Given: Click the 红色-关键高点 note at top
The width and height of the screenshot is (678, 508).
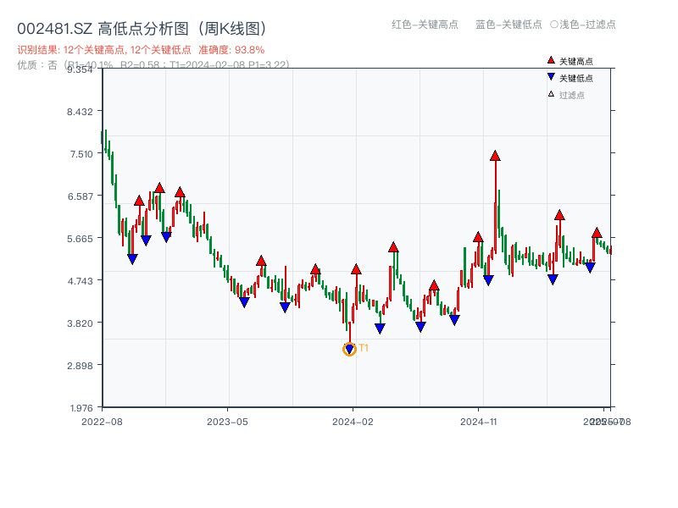Looking at the screenshot, I should [x=425, y=25].
